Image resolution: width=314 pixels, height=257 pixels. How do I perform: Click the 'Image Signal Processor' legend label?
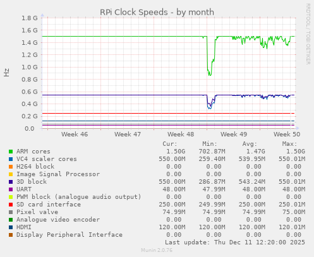58,174
